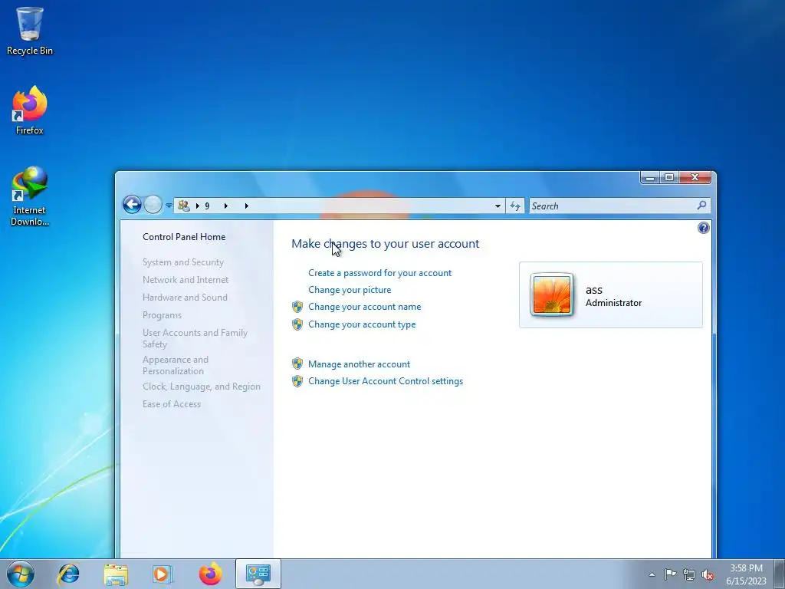Image resolution: width=785 pixels, height=589 pixels.
Task: Maximize the Control Panel window
Action: tap(668, 177)
